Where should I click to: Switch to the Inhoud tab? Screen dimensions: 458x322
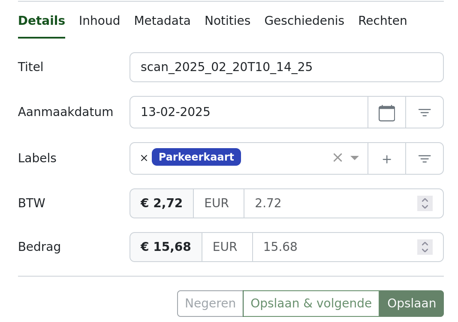point(99,21)
